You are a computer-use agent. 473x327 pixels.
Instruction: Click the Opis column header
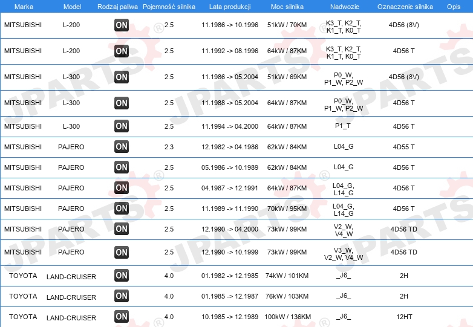coord(454,7)
